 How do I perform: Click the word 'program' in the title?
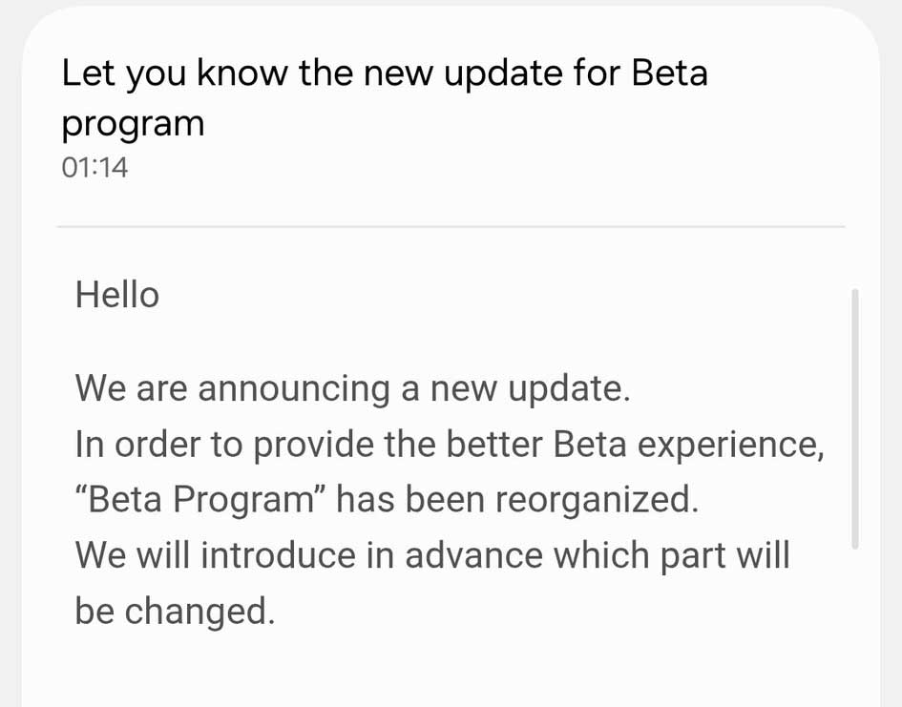(133, 124)
